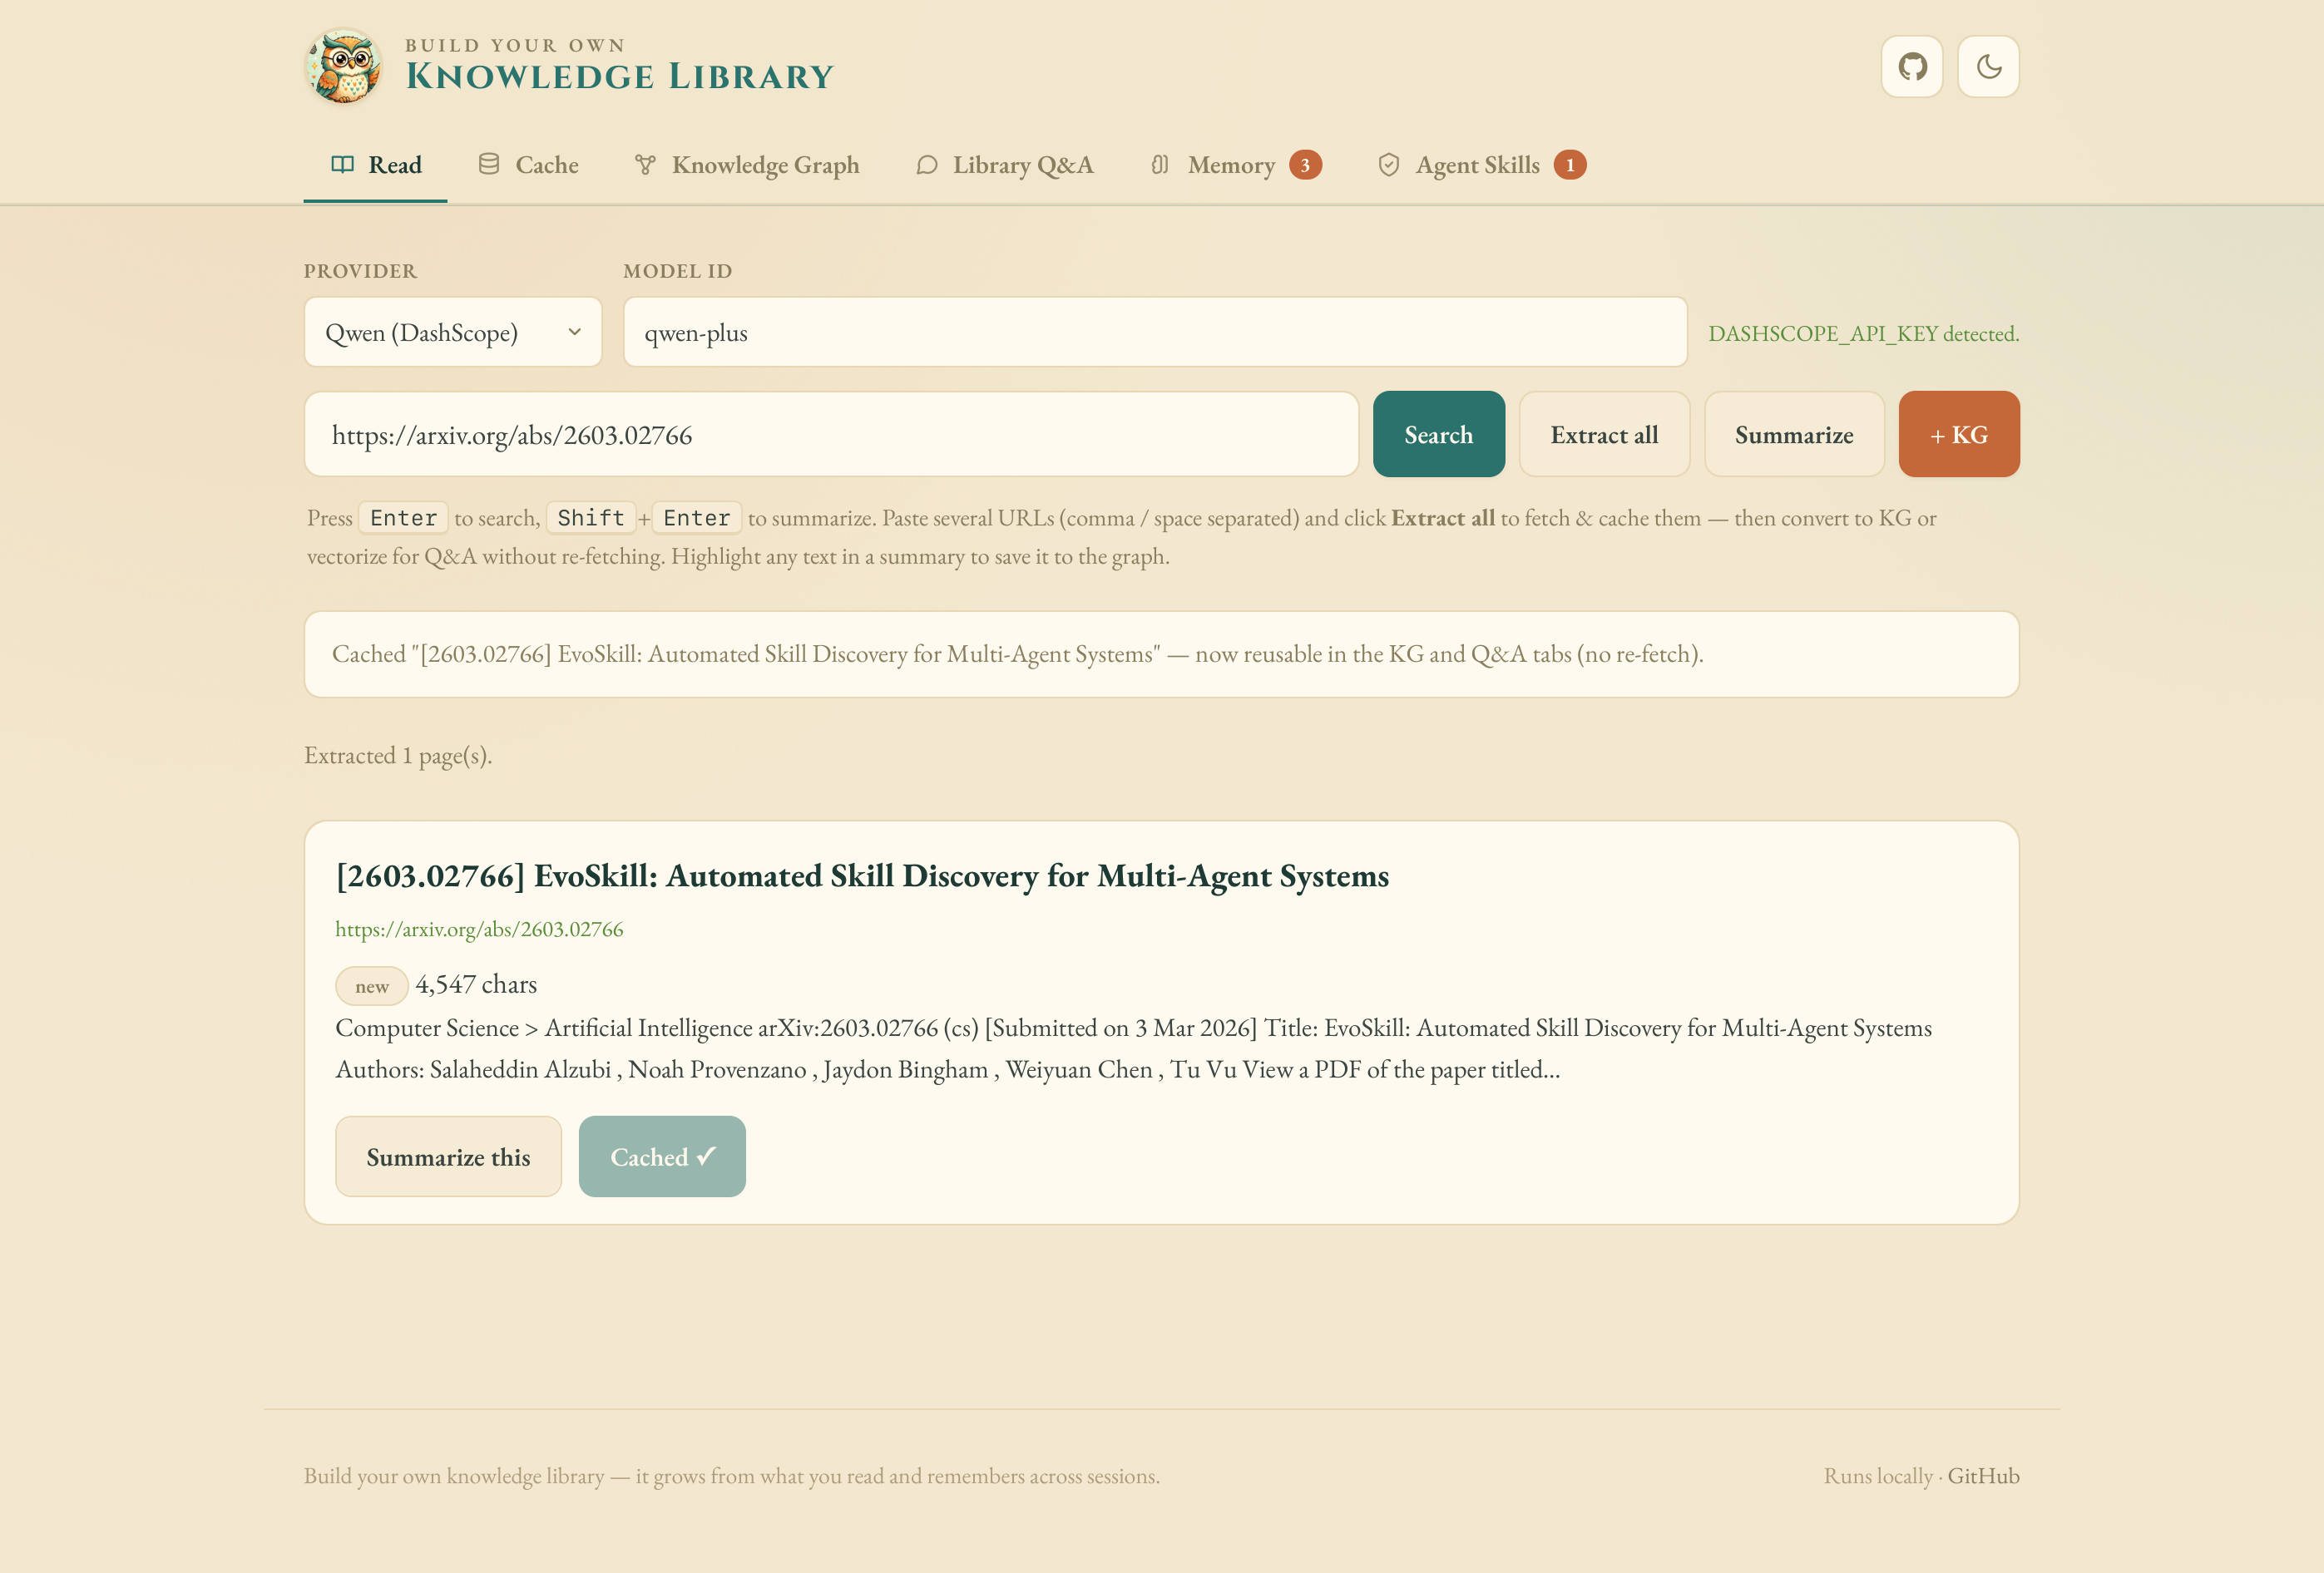The height and width of the screenshot is (1573, 2324).
Task: Go to the Library Q&A tab
Action: coord(1004,165)
